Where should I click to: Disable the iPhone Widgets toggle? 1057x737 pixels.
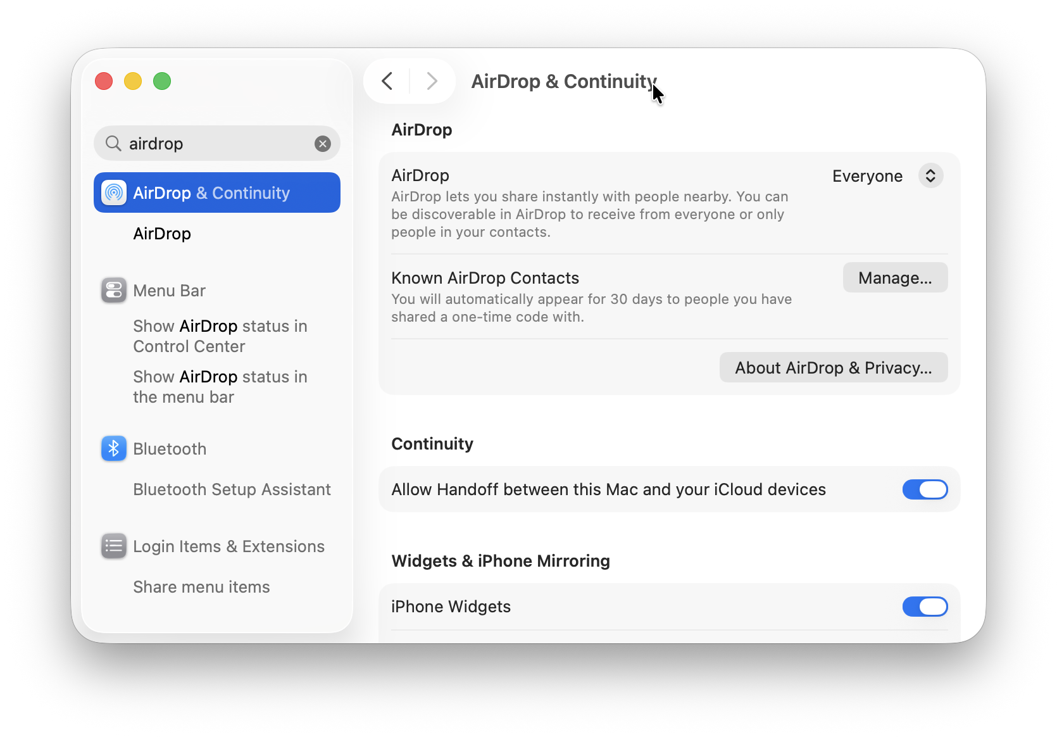click(925, 607)
